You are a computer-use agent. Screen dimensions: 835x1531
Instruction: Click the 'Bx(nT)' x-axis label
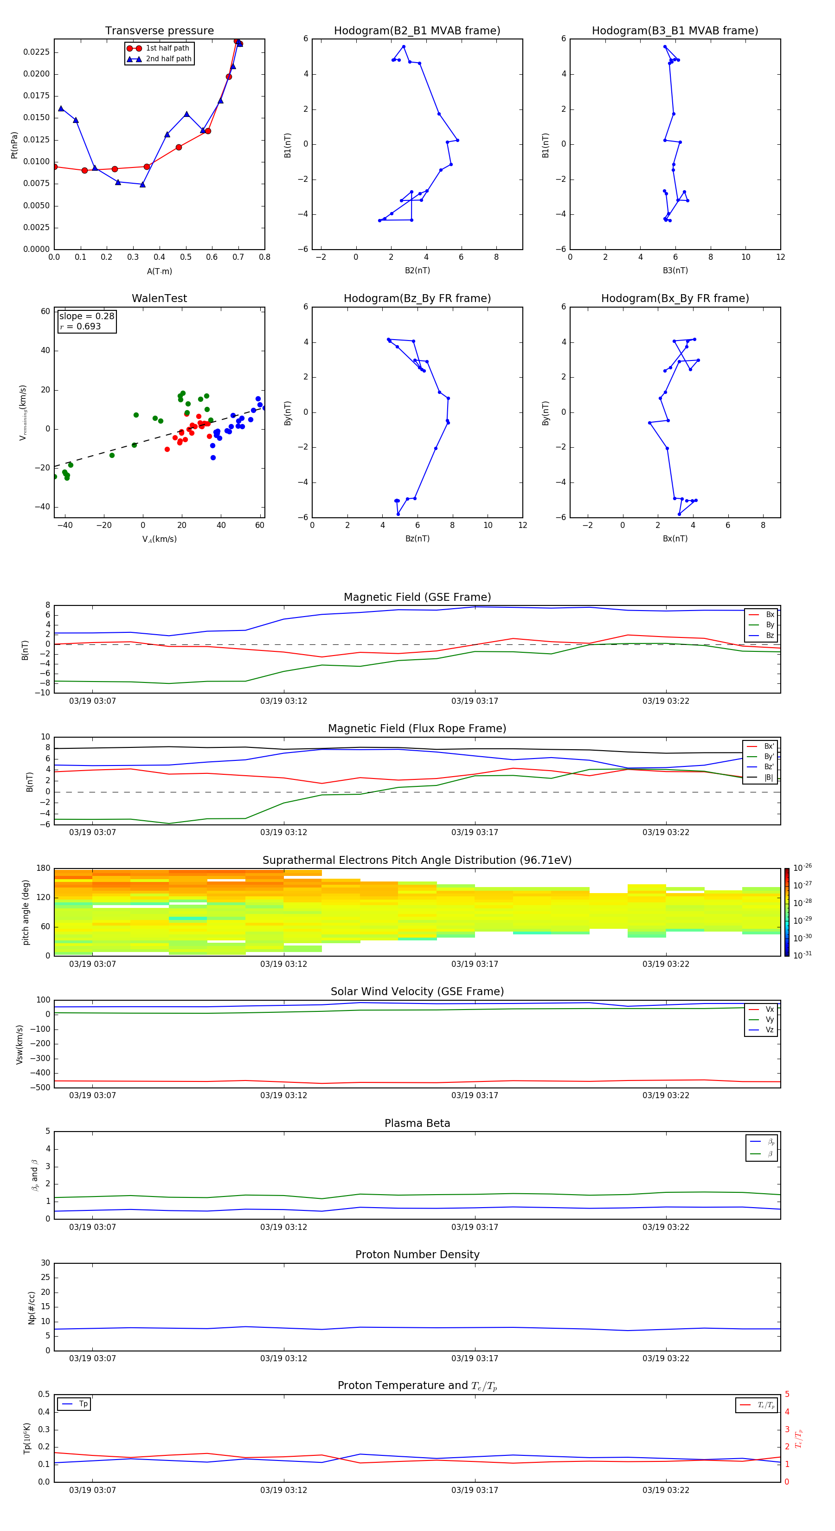click(675, 539)
